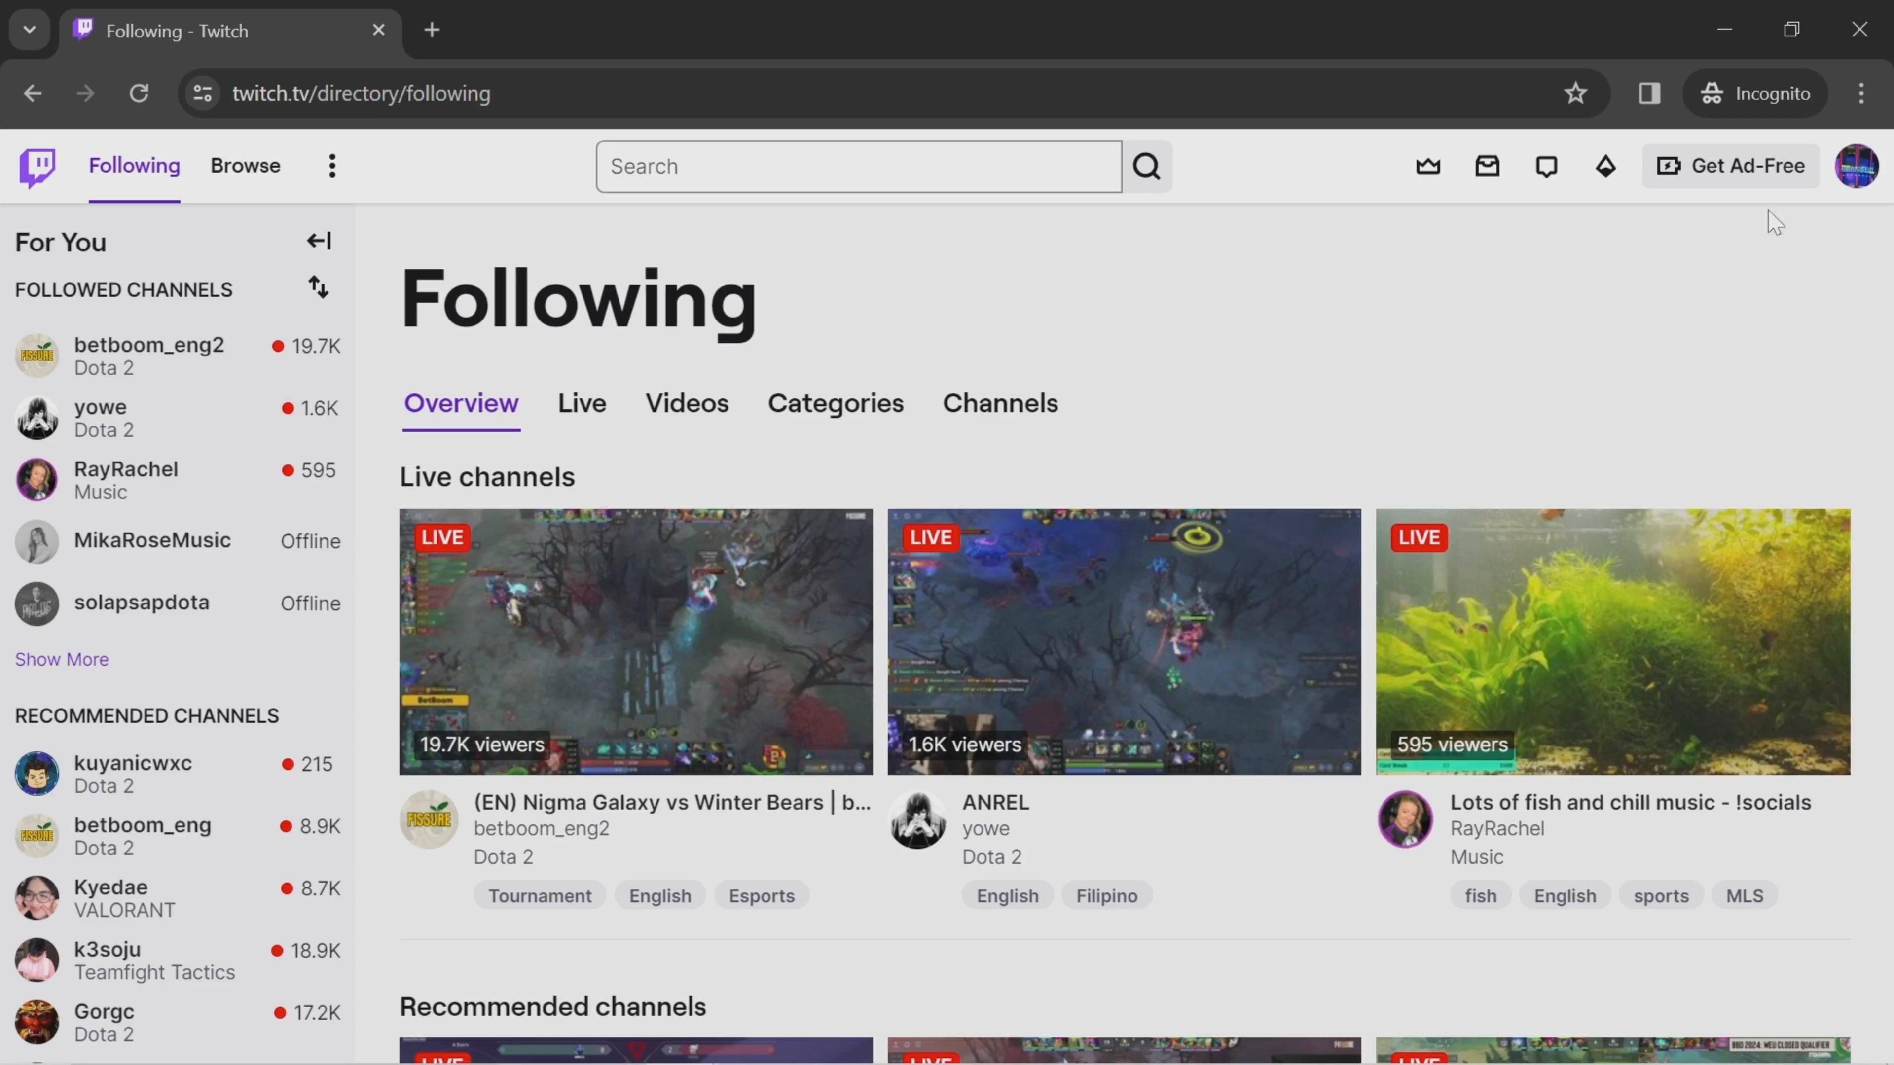Click the Esports tag on betboom_eng2 stream
This screenshot has height=1065, width=1894.
pos(761,896)
